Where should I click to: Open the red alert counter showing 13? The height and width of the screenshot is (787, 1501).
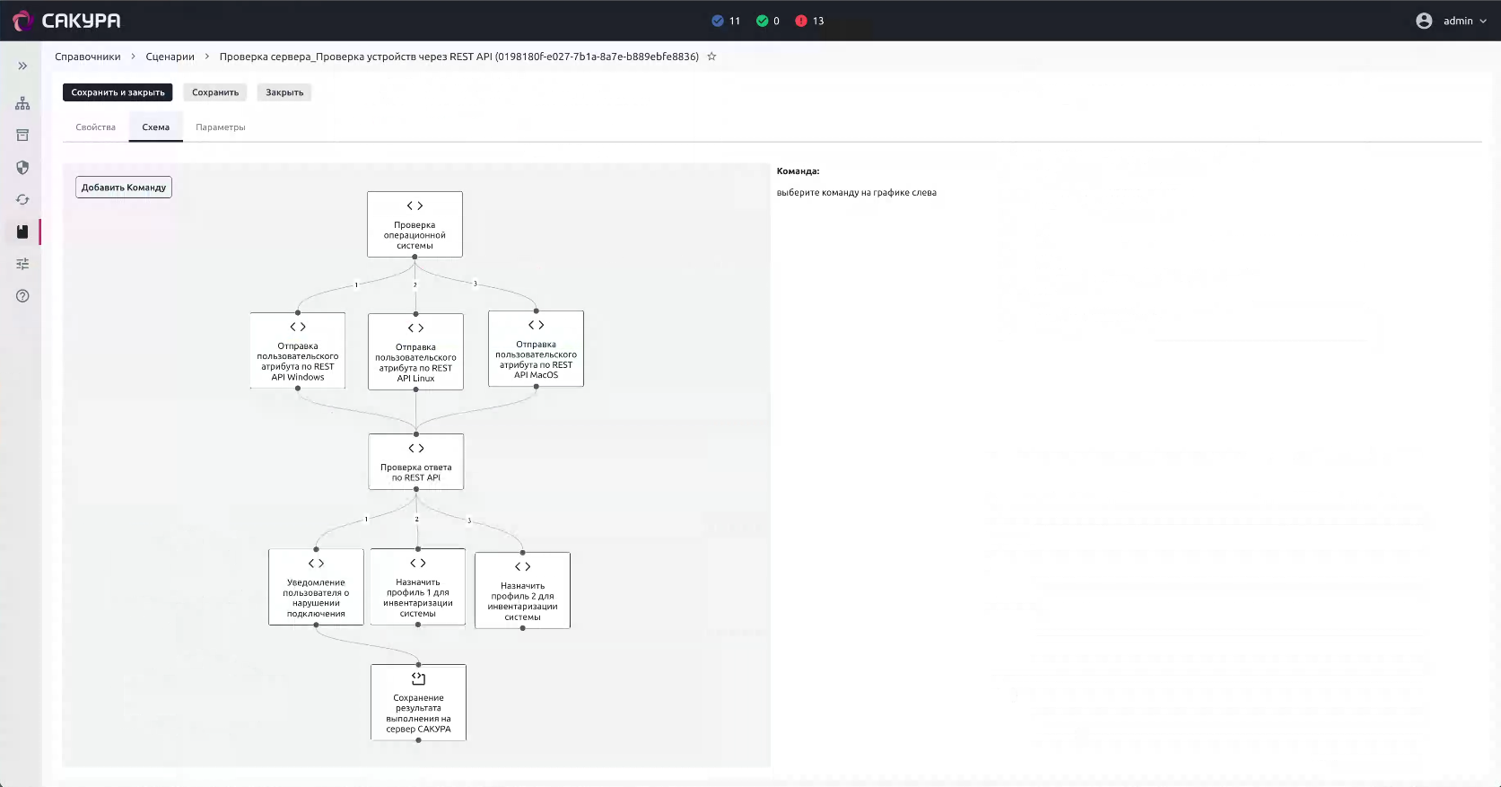click(809, 21)
